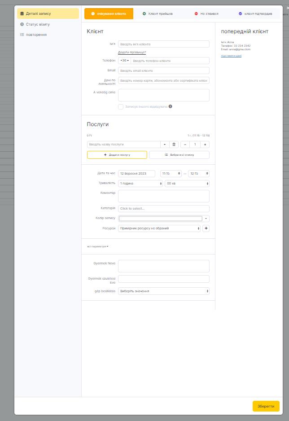Expand the service name dropdown arrow
This screenshot has width=289, height=421.
(x=165, y=145)
